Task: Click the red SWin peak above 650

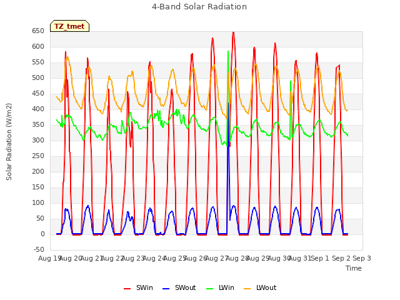Action: pos(233,32)
